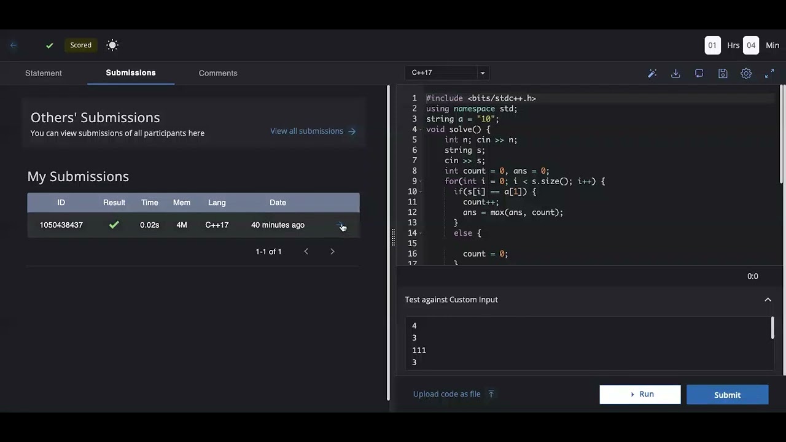The height and width of the screenshot is (442, 786).
Task: Collapse the Test against Custom Input panel
Action: coord(768,300)
